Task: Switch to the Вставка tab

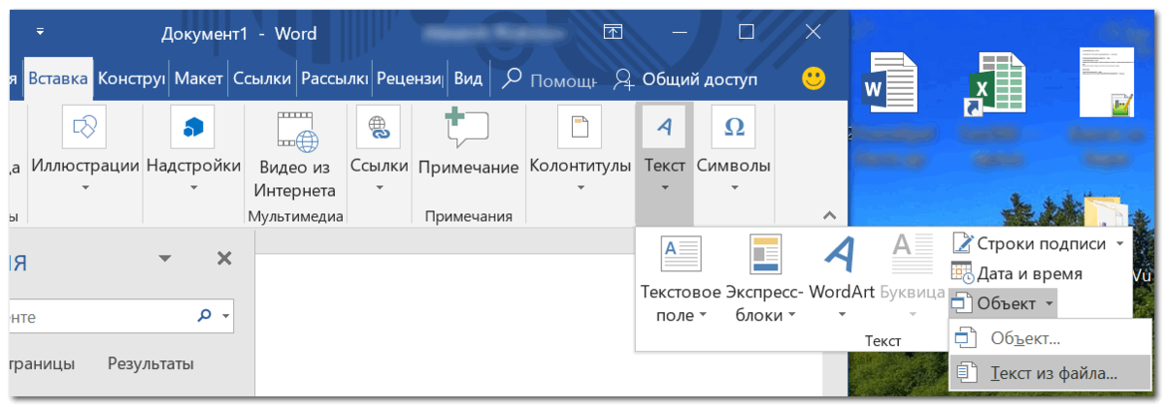Action: click(x=58, y=79)
